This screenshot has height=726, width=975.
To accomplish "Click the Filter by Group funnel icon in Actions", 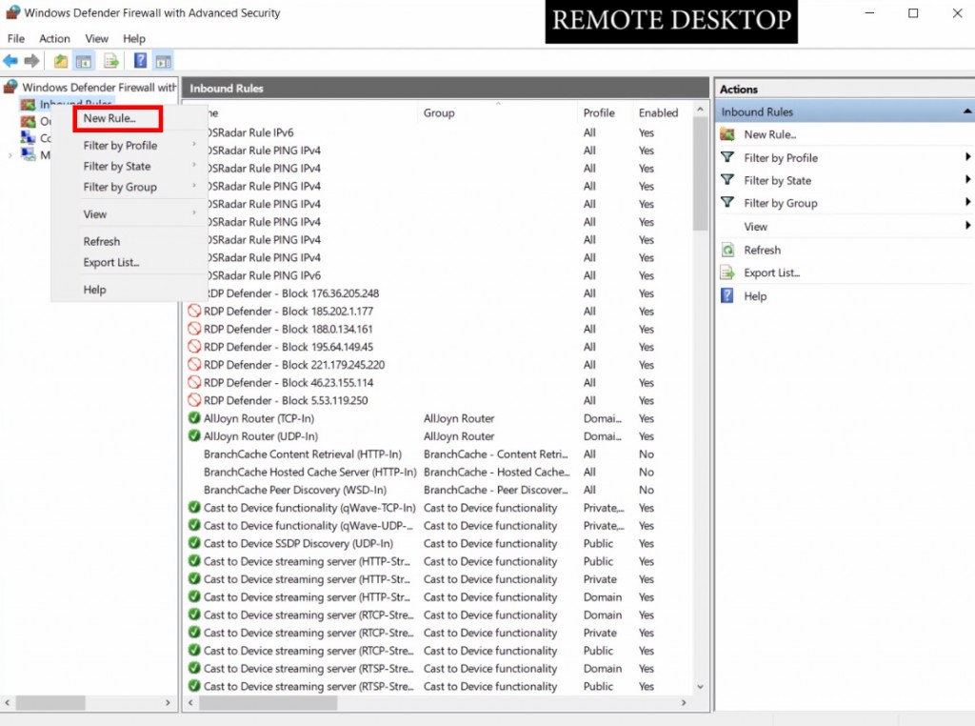I will click(x=727, y=202).
